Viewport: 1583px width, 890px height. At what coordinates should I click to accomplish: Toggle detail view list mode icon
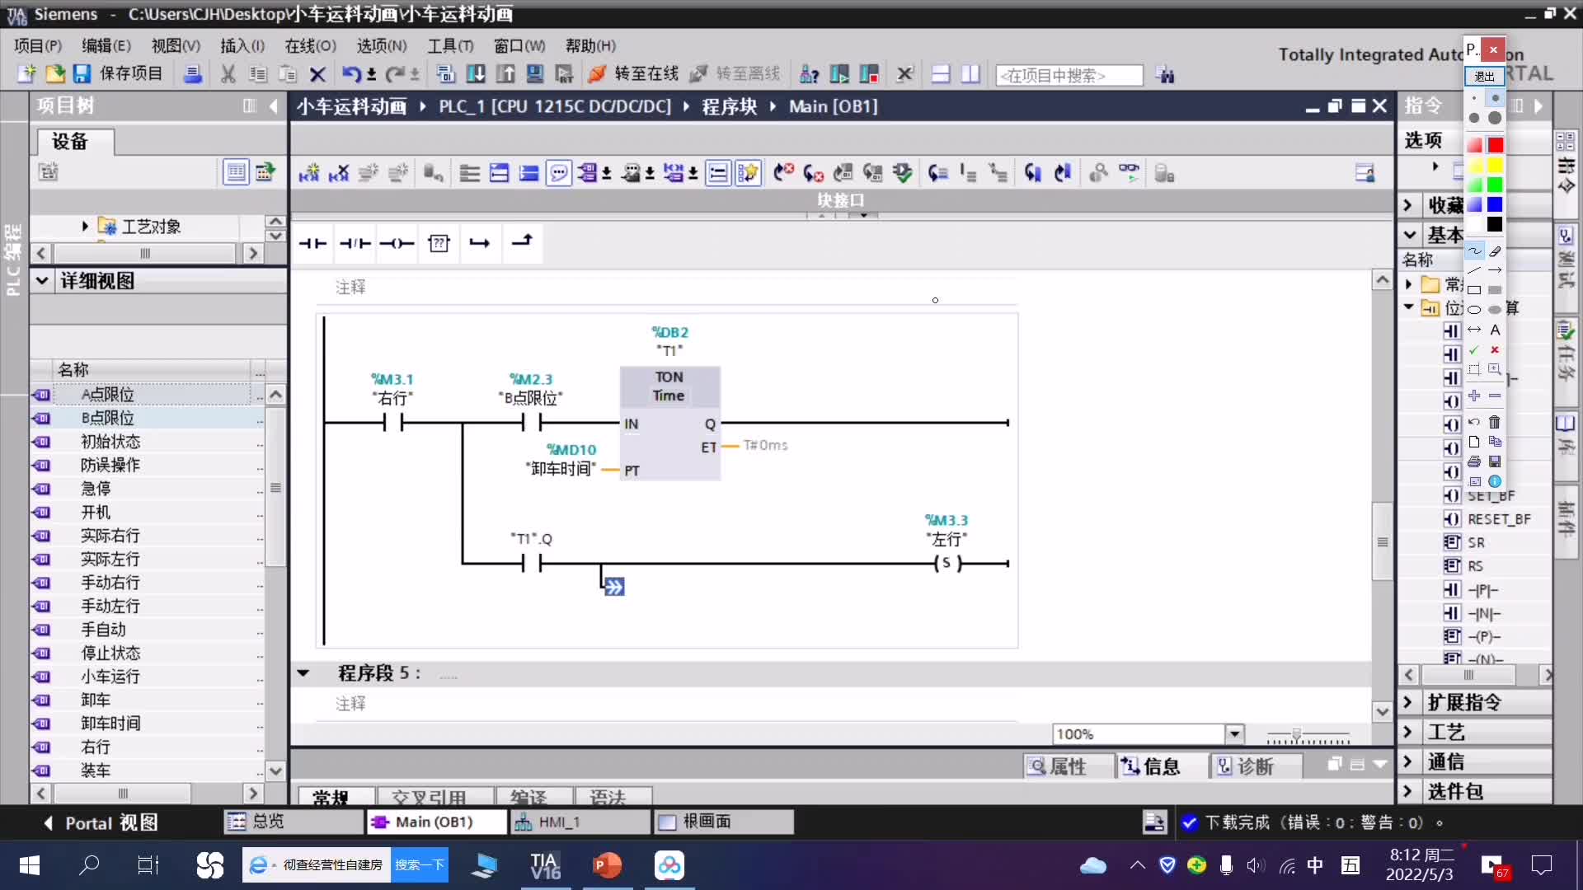(x=236, y=172)
